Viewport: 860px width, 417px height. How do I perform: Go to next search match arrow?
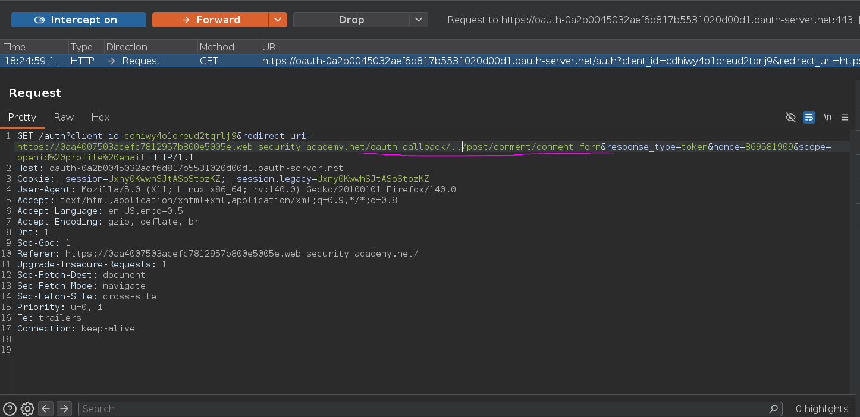tap(64, 409)
